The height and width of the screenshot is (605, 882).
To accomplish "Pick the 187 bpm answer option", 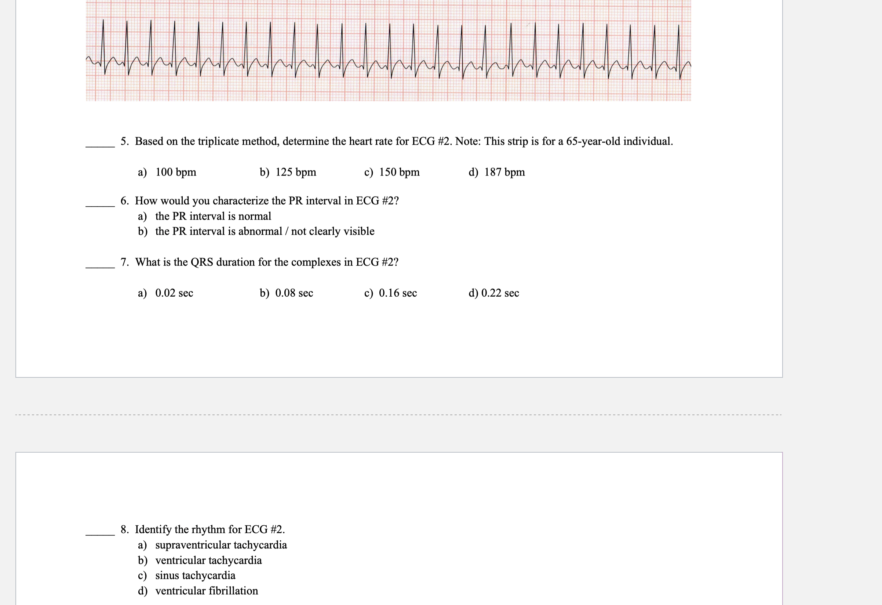I will click(496, 172).
